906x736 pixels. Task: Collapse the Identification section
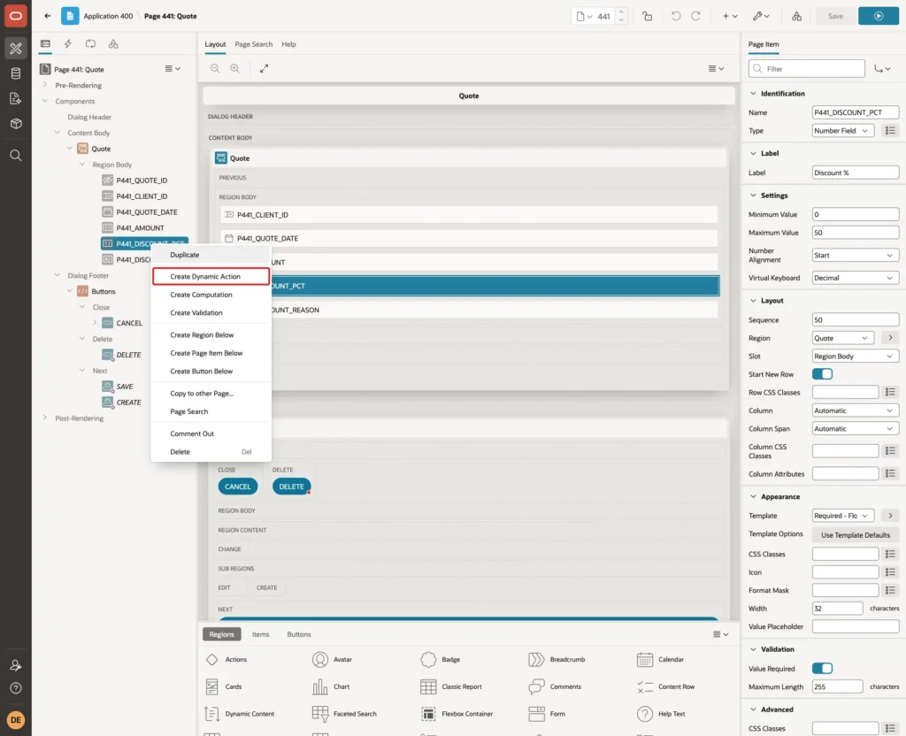point(753,94)
